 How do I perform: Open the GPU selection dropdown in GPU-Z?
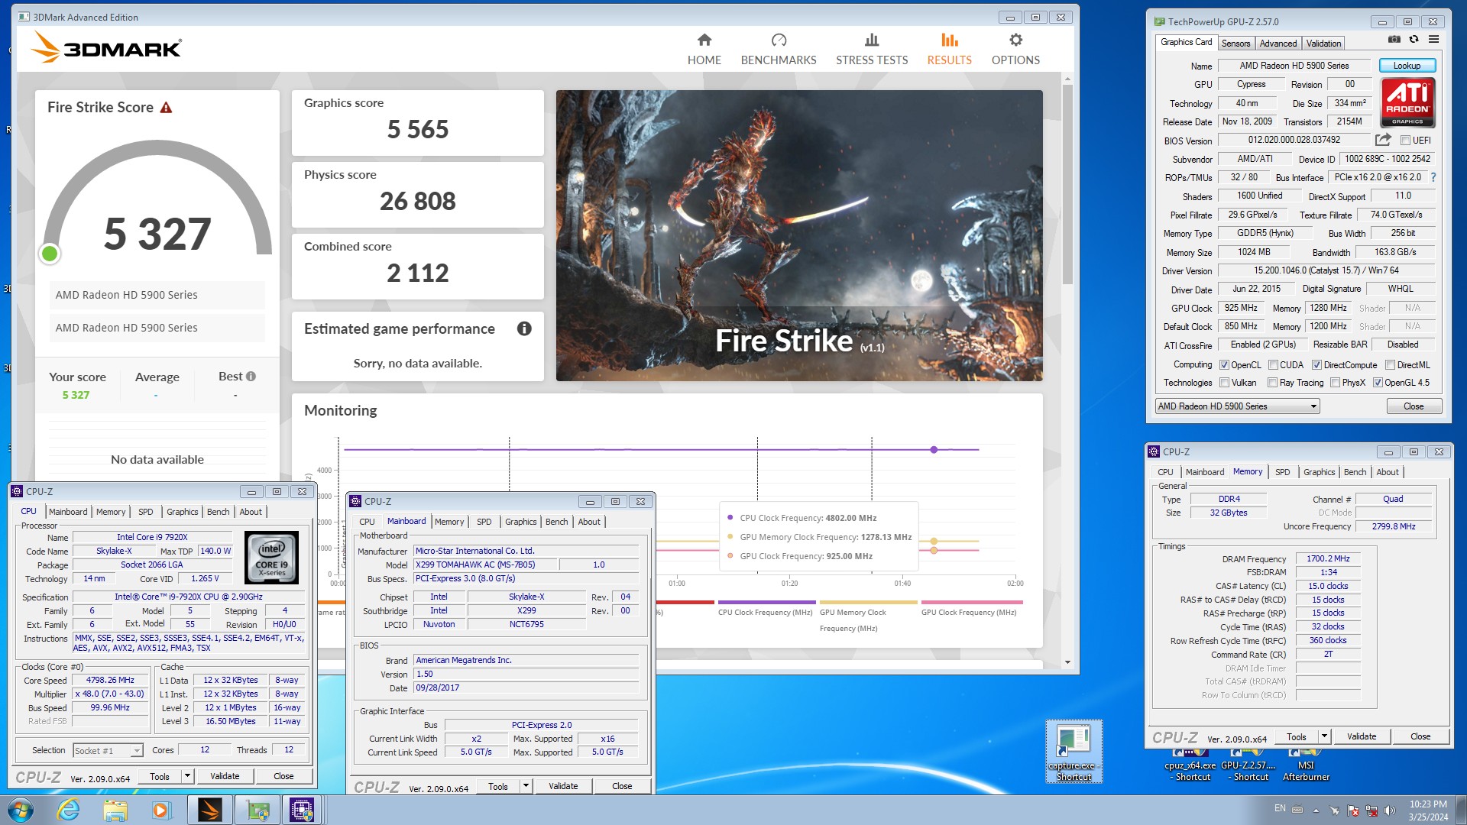click(x=1237, y=406)
